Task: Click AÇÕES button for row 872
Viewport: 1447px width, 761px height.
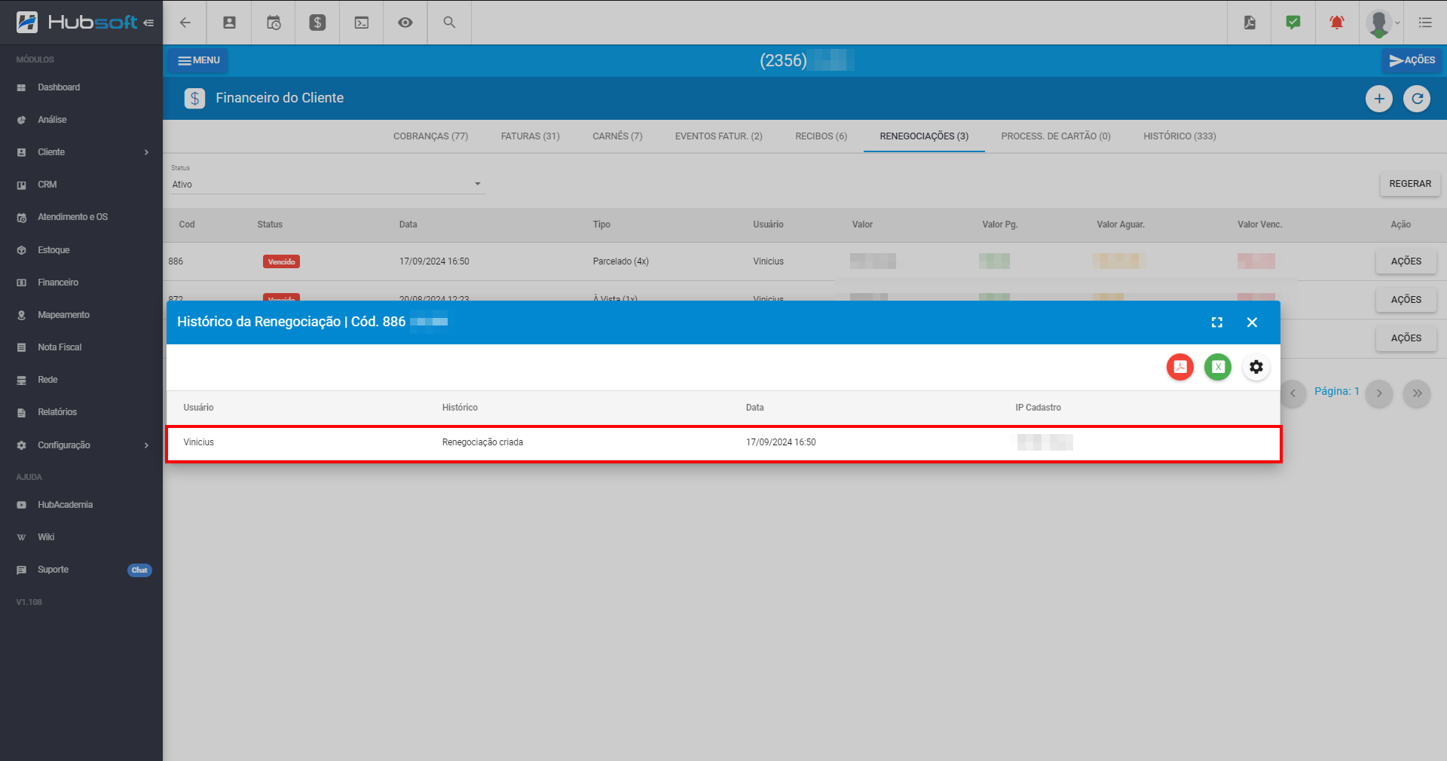Action: click(1406, 300)
